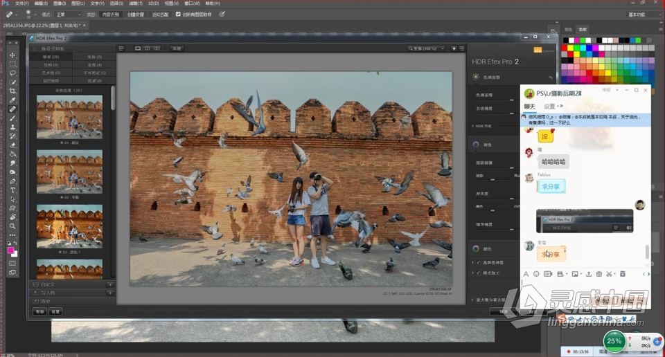
Task: Select the Lasso tool
Action: coord(12,73)
